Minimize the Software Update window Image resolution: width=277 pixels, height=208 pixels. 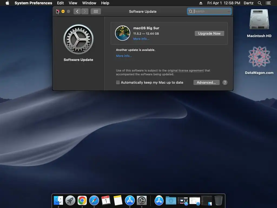click(x=63, y=11)
